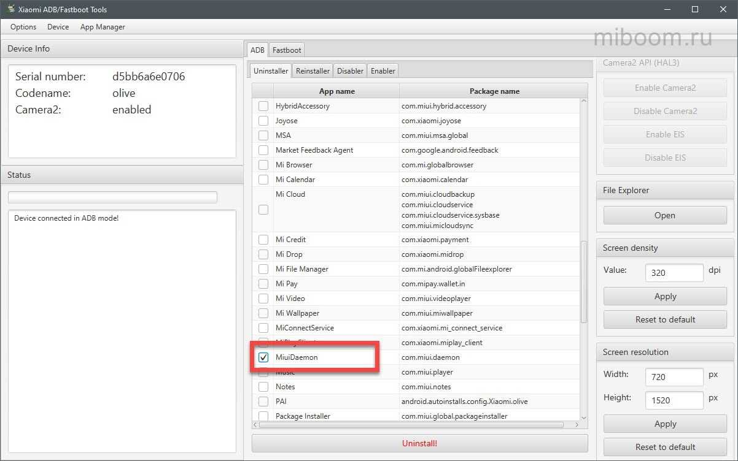Image resolution: width=738 pixels, height=461 pixels.
Task: Click the codename value olive
Action: tap(124, 93)
